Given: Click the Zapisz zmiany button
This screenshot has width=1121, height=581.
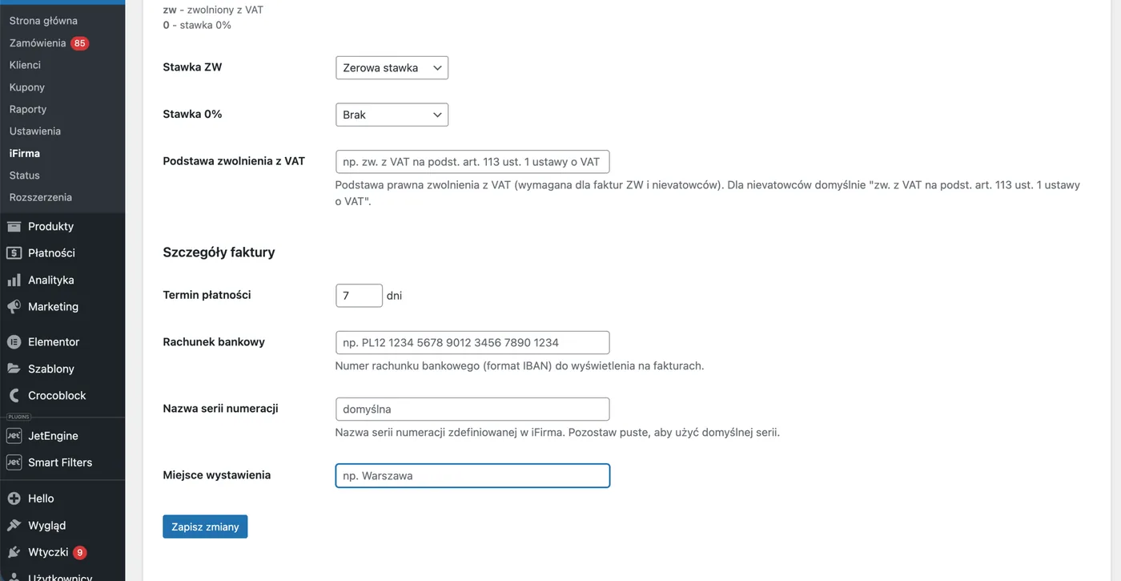Looking at the screenshot, I should pos(205,527).
